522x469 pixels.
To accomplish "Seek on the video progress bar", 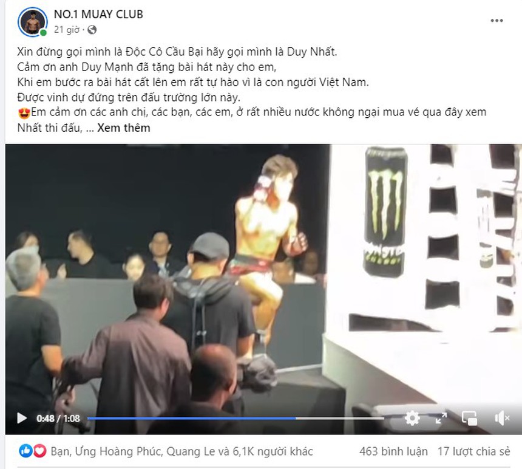I will [236, 418].
